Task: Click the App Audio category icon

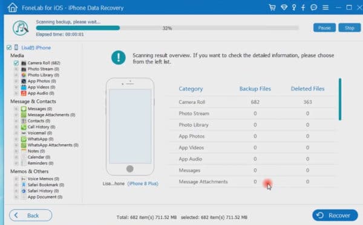Action: pyautogui.click(x=24, y=93)
